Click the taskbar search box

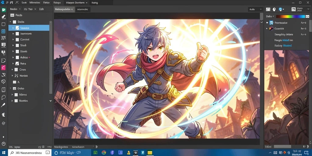pos(29,153)
